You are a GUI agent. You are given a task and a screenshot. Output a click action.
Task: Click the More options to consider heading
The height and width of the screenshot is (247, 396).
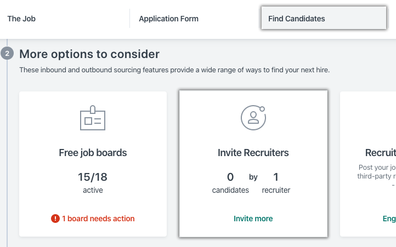pos(89,54)
